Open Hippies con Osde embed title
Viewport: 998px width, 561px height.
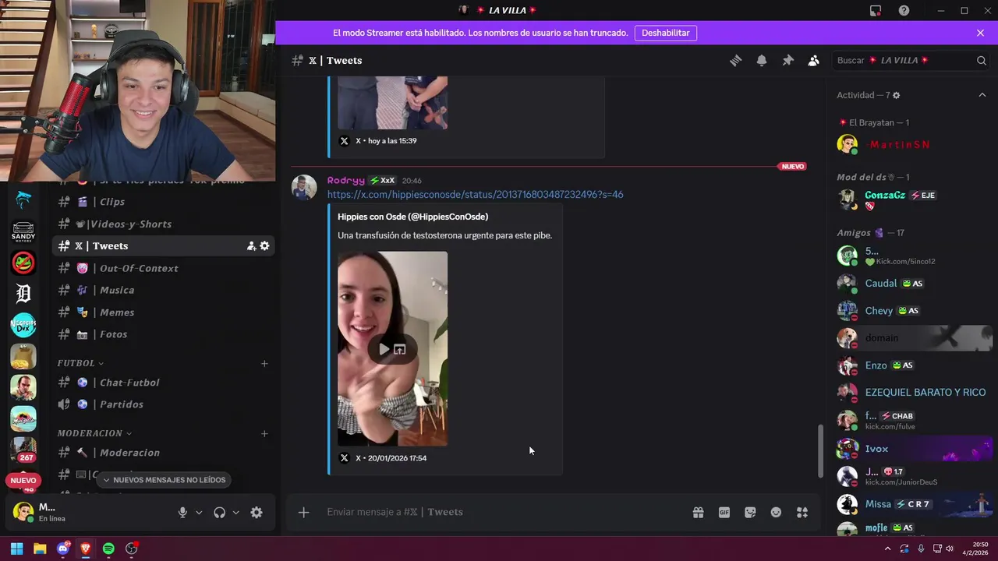[412, 217]
